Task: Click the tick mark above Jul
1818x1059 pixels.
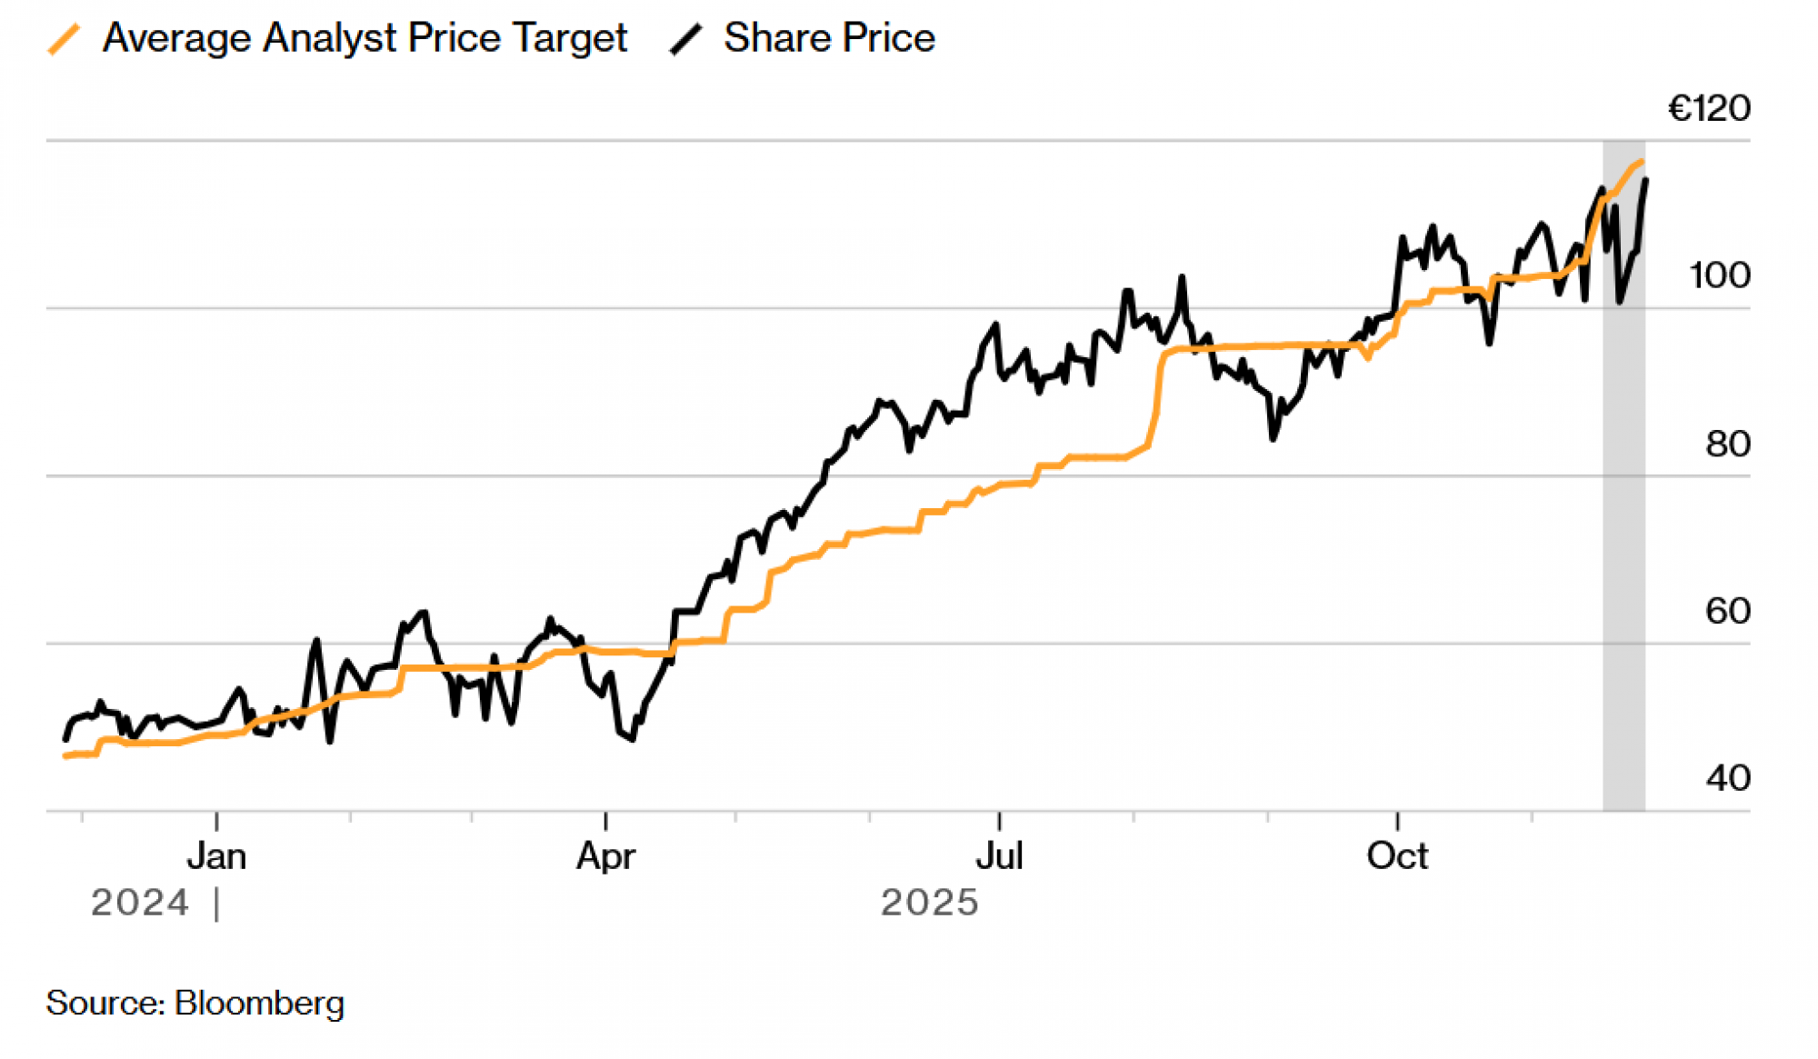Action: click(x=999, y=820)
